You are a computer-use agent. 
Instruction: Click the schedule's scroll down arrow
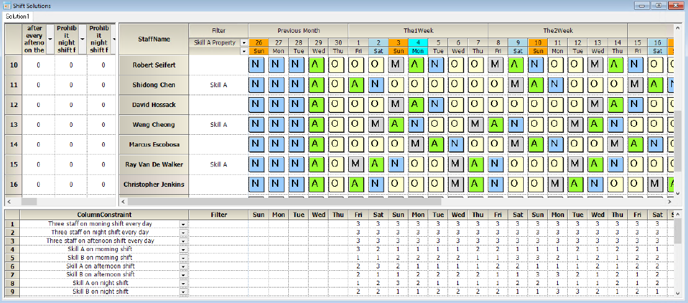point(677,193)
